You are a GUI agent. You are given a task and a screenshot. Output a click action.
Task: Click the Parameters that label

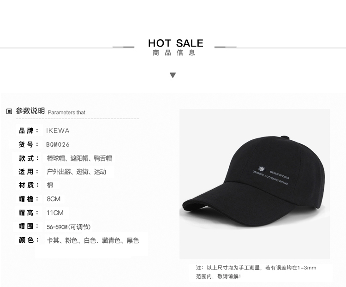(66, 113)
